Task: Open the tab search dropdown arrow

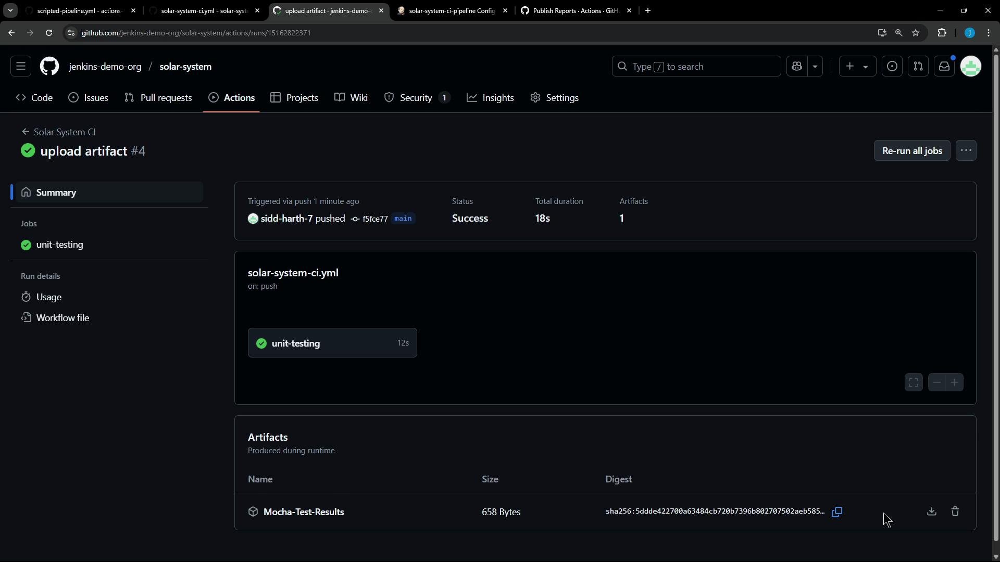Action: (10, 10)
